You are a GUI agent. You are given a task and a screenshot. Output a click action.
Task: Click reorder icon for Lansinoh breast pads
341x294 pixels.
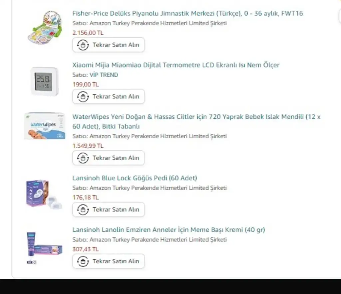[83, 210]
